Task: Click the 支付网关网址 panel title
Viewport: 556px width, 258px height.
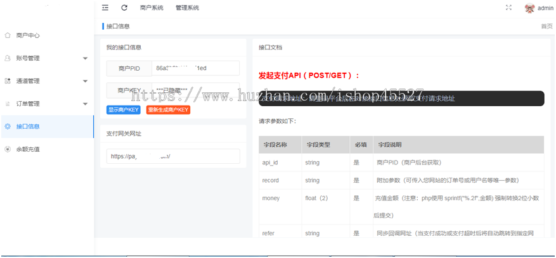Action: click(x=124, y=133)
